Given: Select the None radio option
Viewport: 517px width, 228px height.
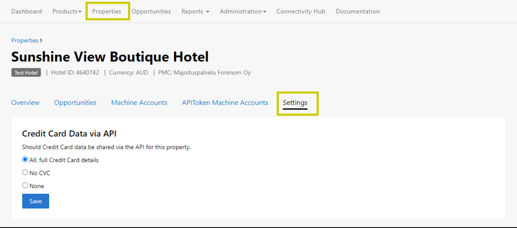Looking at the screenshot, I should (25, 186).
